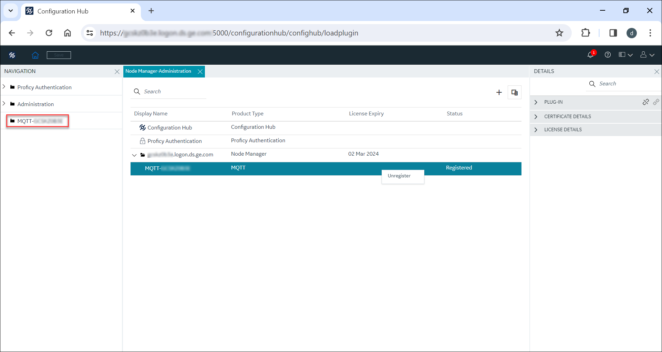View site information icon in address bar

click(90, 33)
